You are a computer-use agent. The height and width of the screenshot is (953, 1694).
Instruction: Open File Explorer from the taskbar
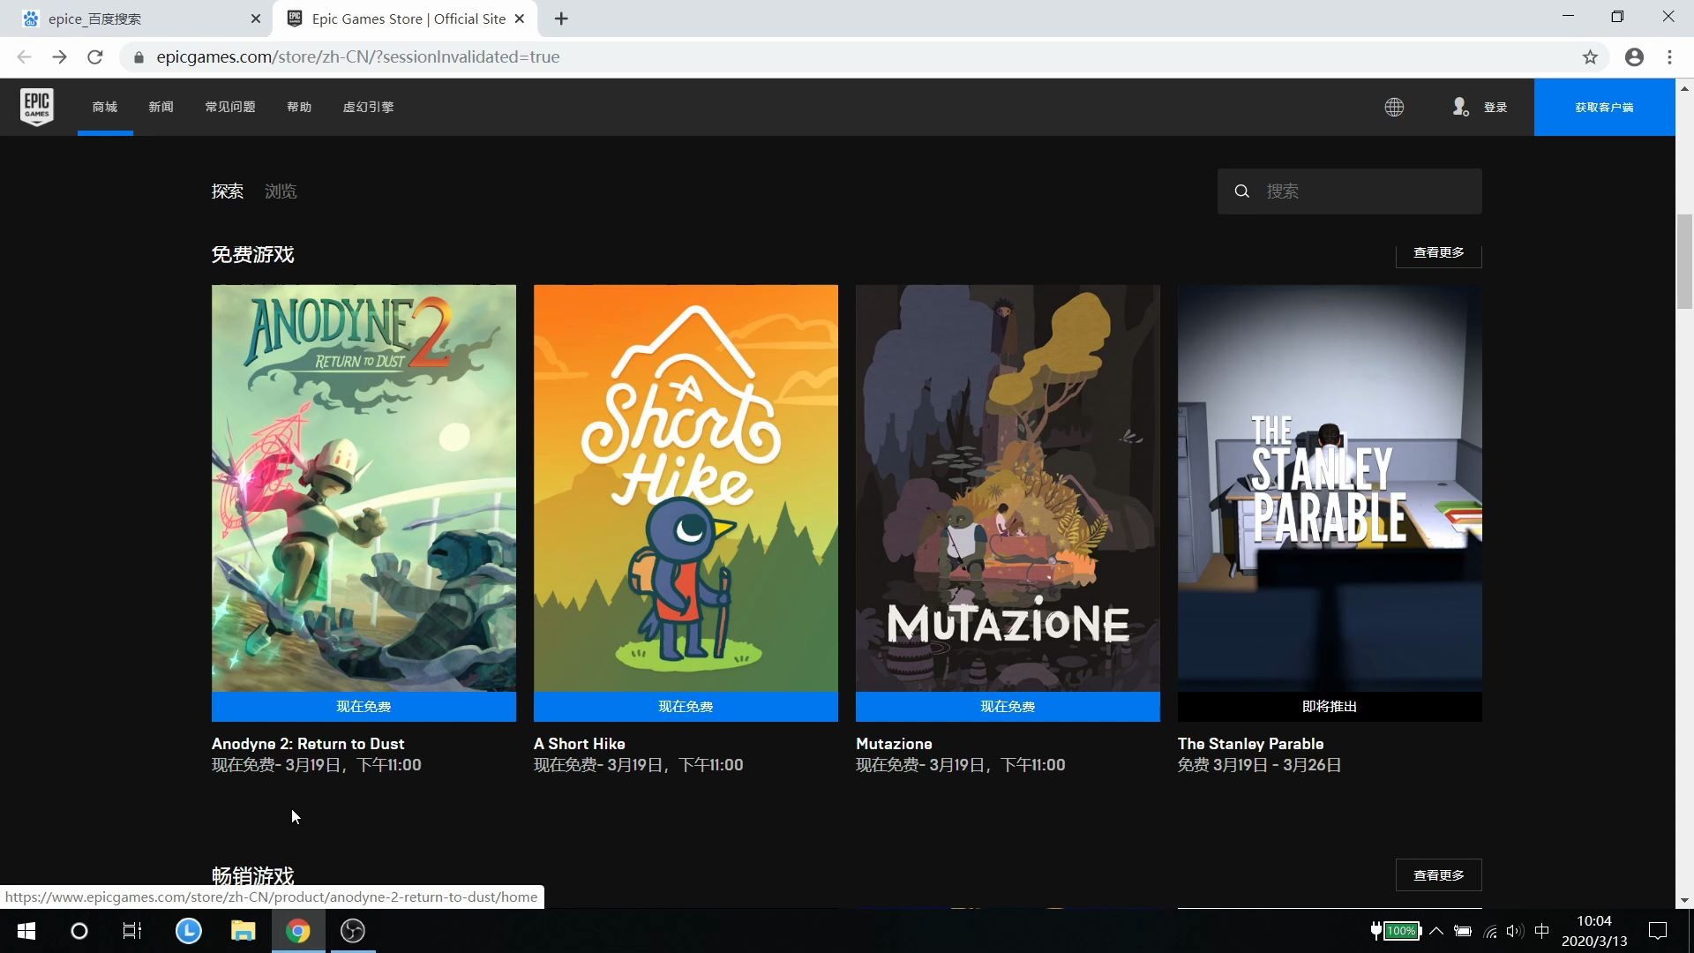244,931
